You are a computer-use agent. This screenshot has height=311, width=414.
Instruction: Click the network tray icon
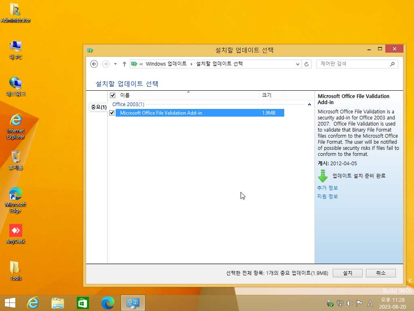(340, 303)
